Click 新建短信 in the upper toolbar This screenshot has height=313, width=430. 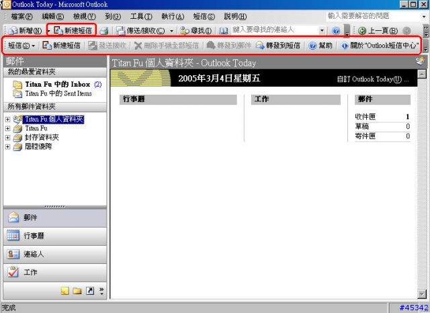(x=73, y=30)
